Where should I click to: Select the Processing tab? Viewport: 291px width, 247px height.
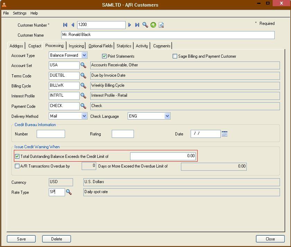pyautogui.click(x=54, y=46)
